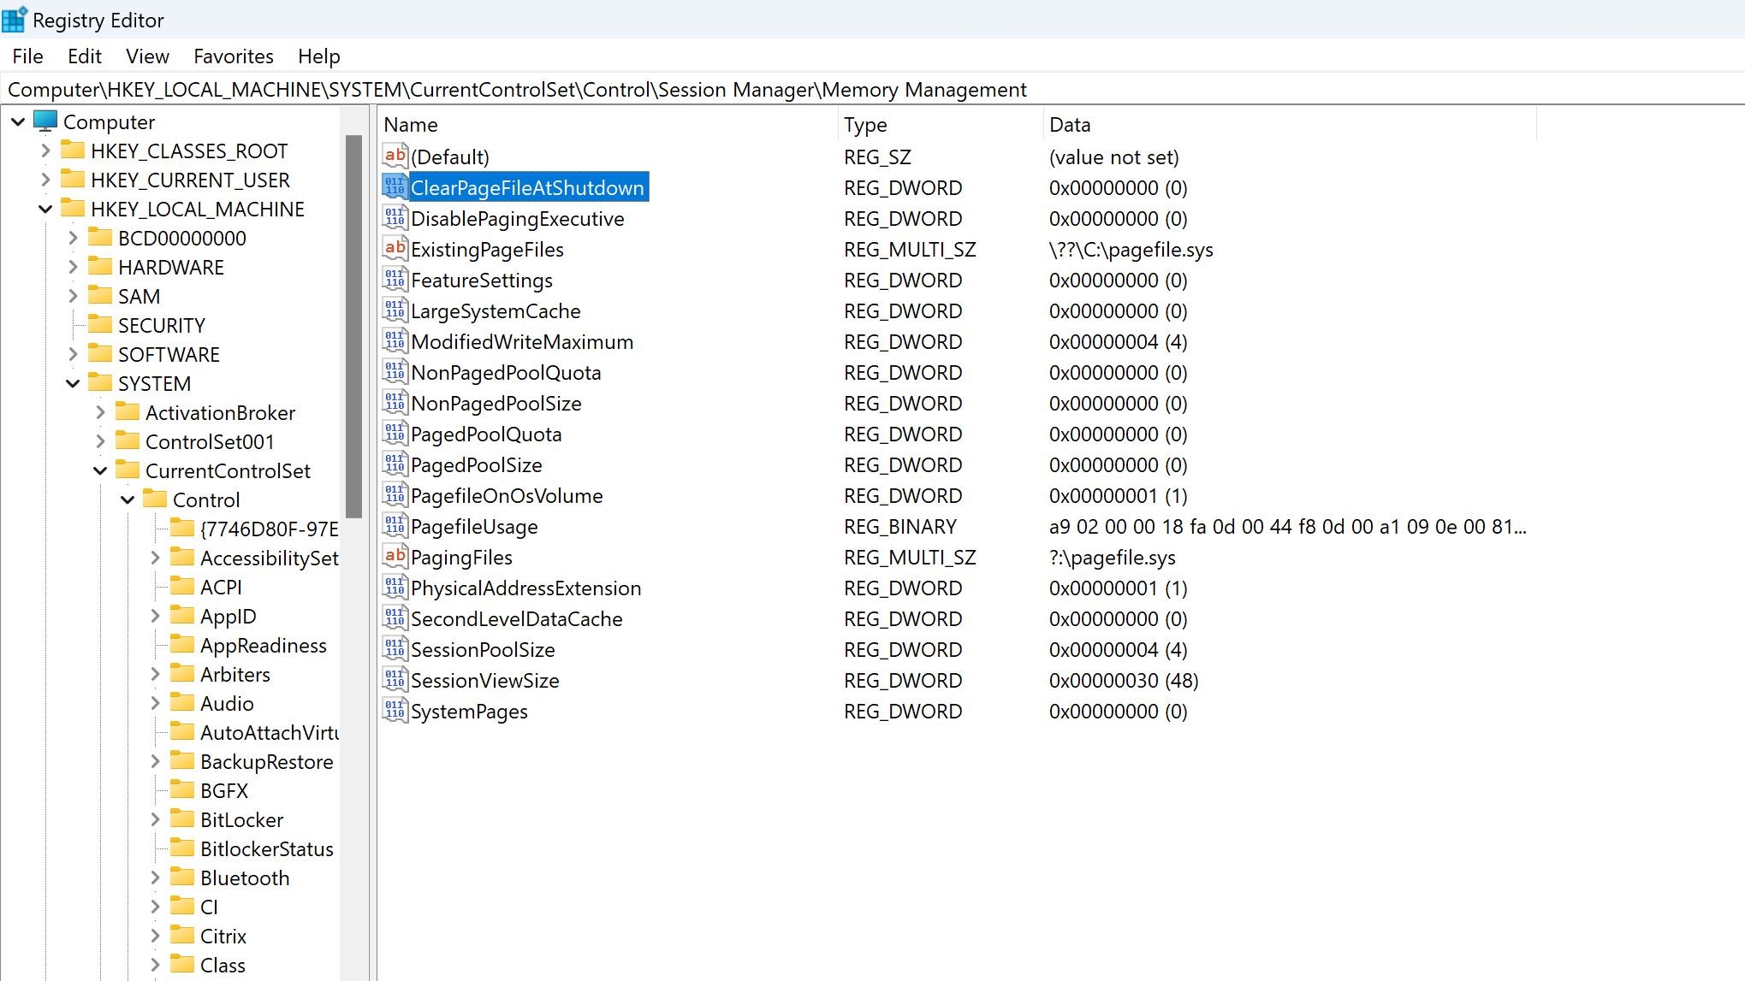Click the HKEY_LOCAL_MACHINE folder to expand
The image size is (1745, 981).
tap(198, 209)
